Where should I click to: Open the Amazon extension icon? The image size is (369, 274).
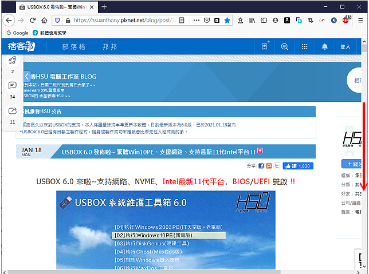(287, 21)
